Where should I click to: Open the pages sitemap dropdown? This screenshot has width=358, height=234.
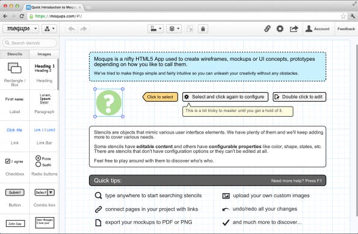(x=49, y=29)
